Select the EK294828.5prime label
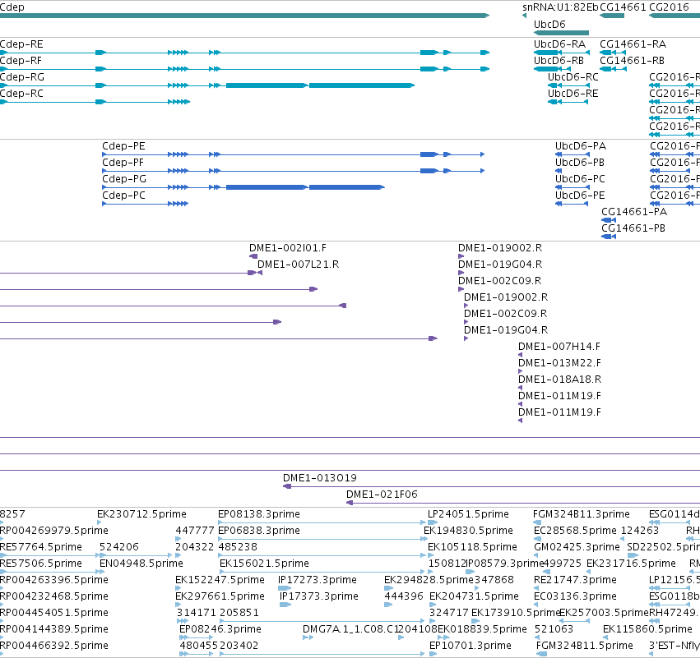The image size is (700, 658). tap(429, 580)
